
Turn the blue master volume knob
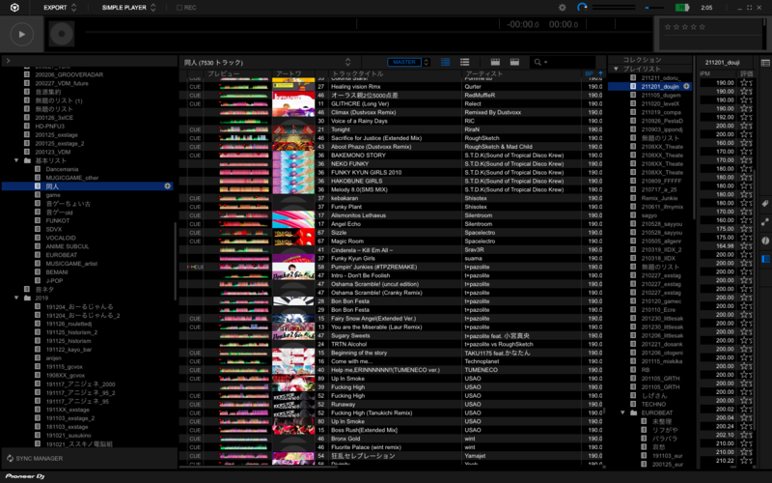point(582,8)
